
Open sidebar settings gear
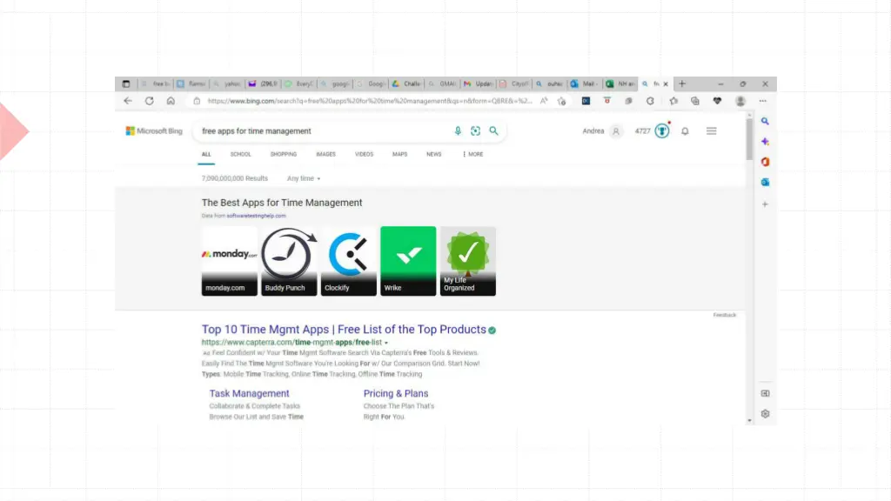tap(765, 414)
